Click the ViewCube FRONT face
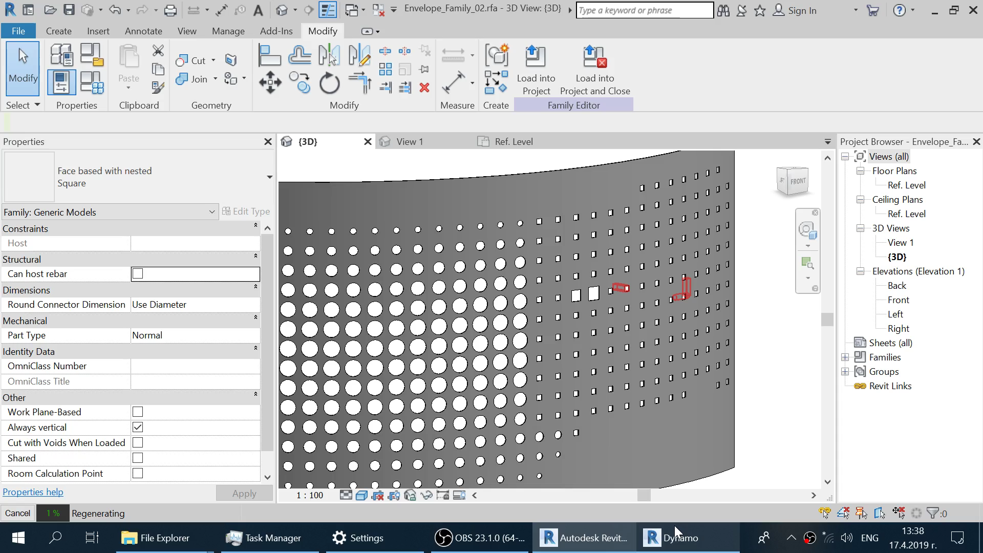This screenshot has width=983, height=553. tap(797, 181)
